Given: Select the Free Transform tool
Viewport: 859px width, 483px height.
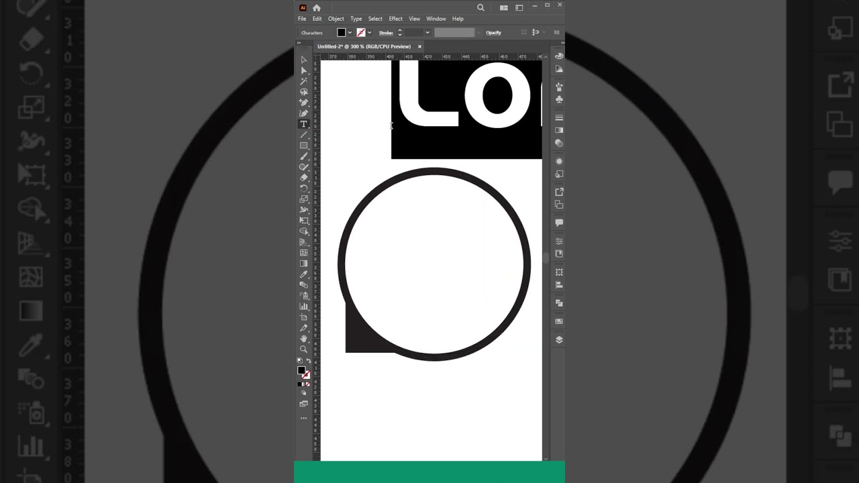Looking at the screenshot, I should coord(304,221).
